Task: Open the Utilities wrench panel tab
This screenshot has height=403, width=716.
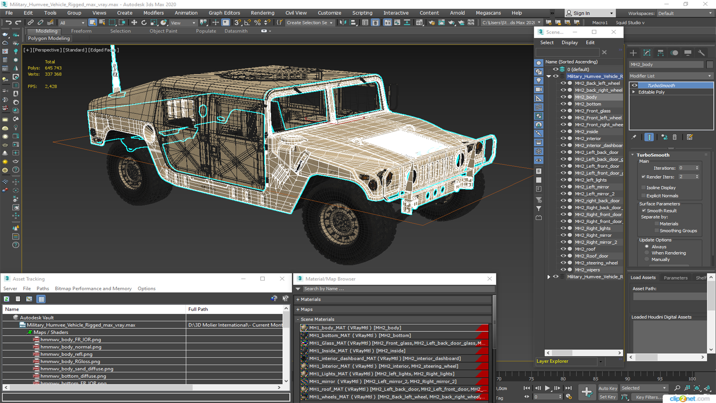Action: 701,53
